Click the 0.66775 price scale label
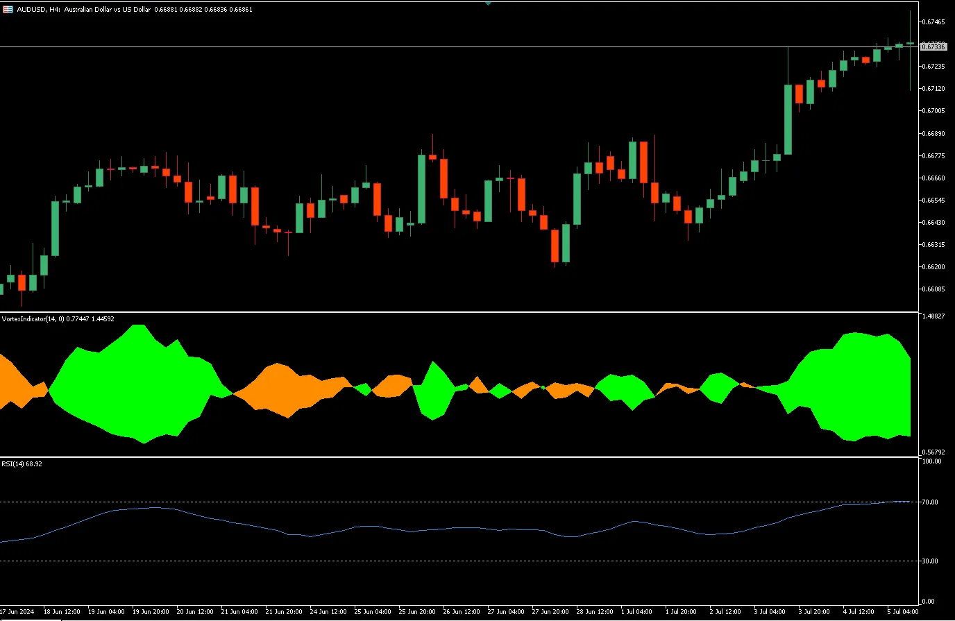 coord(934,156)
